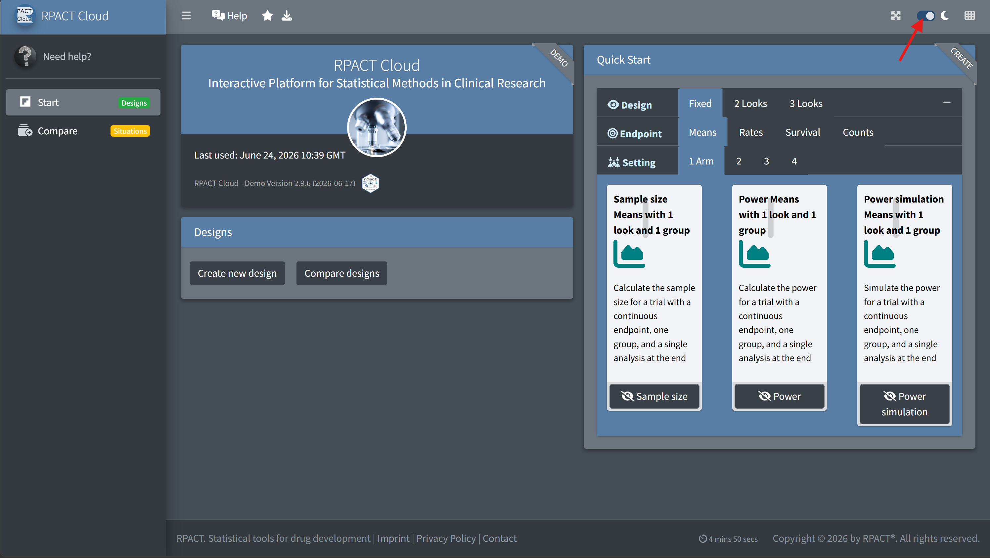Screen dimensions: 990x558
Task: Click the chart icon on Power Means card
Action: point(754,254)
